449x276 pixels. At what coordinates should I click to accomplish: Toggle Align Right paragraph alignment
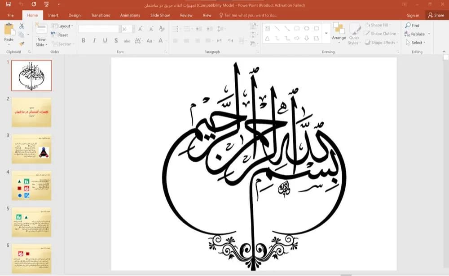point(197,41)
